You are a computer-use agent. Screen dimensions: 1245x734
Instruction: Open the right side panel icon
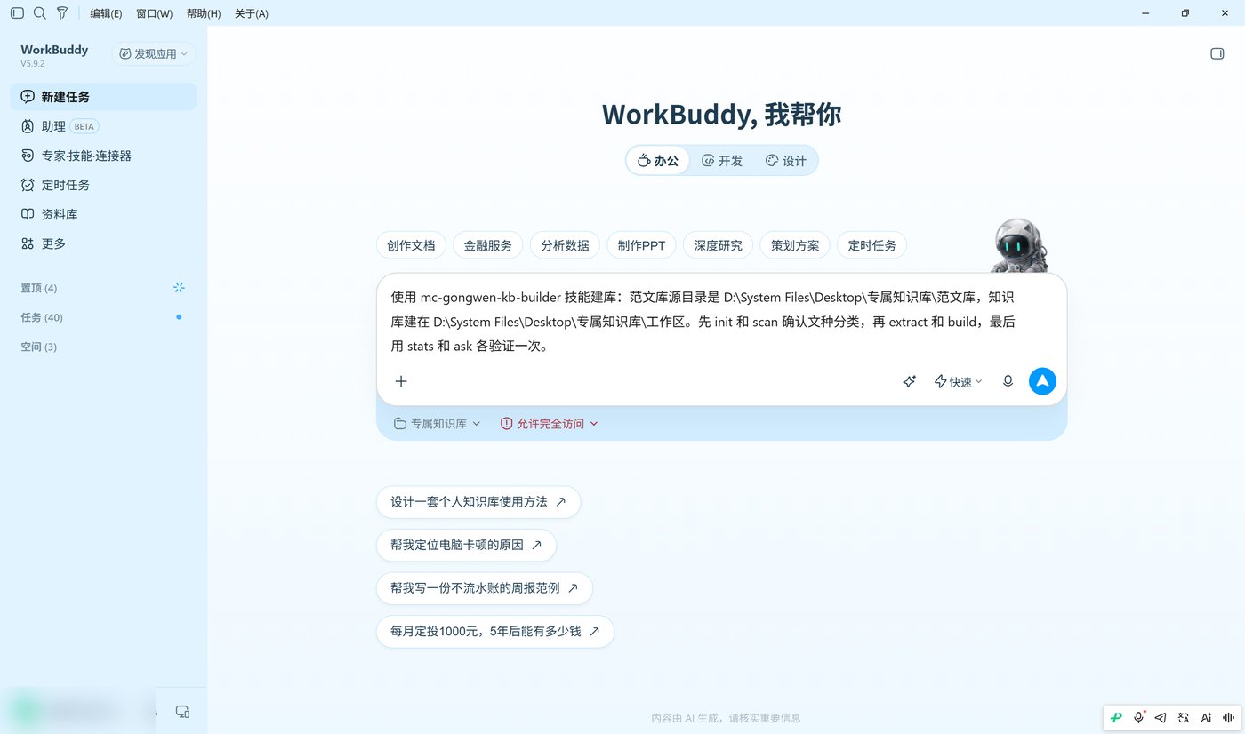(x=1217, y=54)
